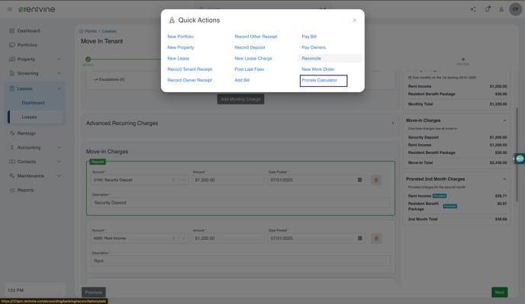Expand the Screening sidebar menu
The width and height of the screenshot is (525, 304).
pyautogui.click(x=34, y=73)
